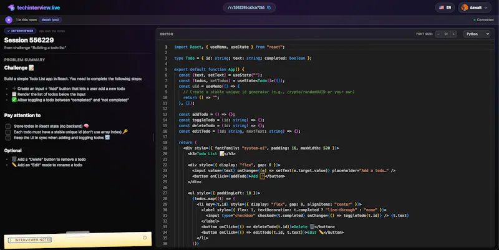Click the Connected status text
The image size is (499, 250).
485,20
